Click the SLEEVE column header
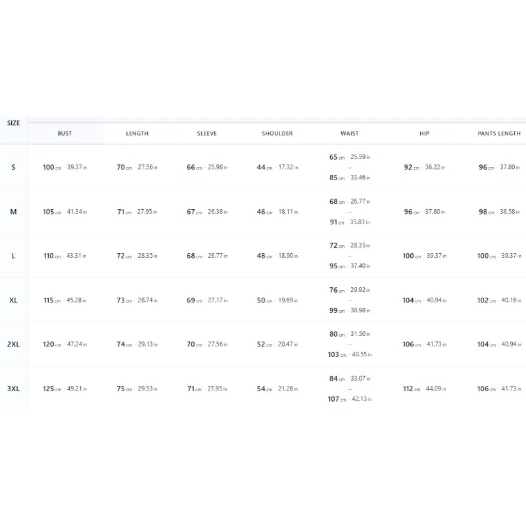This screenshot has height=526, width=526. tap(207, 133)
